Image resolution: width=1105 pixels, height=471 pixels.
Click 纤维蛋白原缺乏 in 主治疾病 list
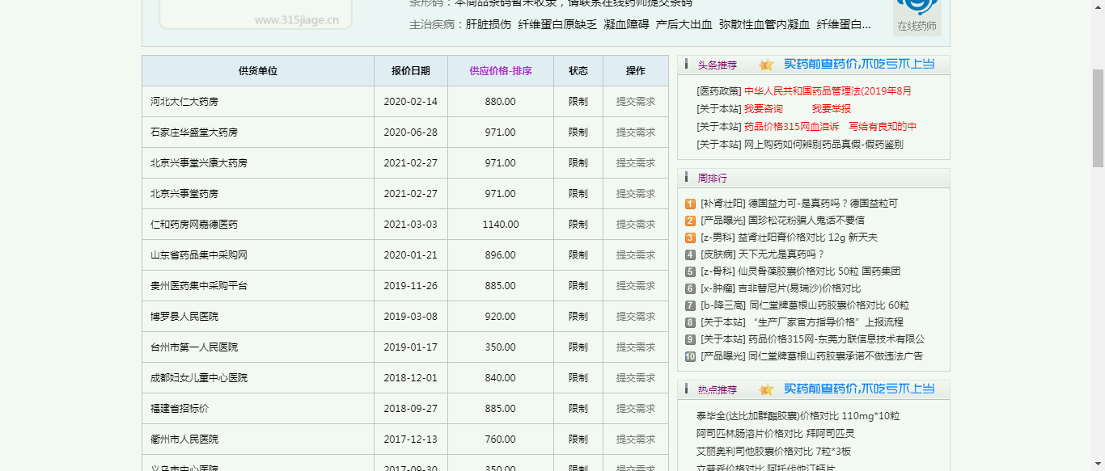click(x=557, y=24)
